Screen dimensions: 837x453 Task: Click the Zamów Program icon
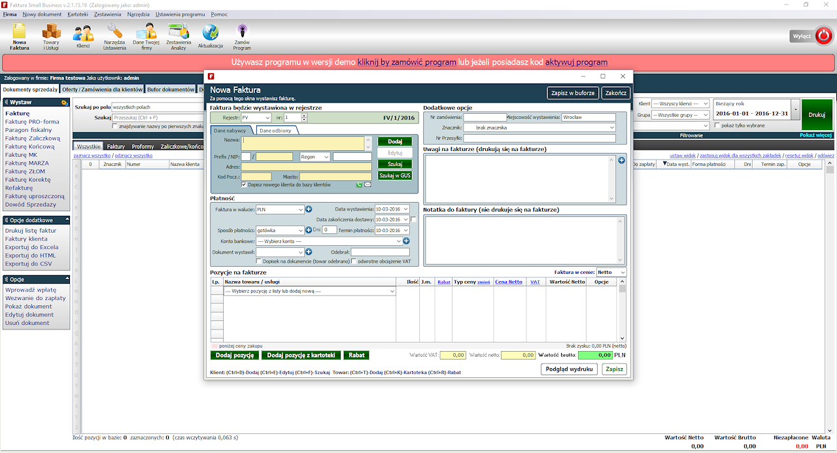tap(242, 37)
